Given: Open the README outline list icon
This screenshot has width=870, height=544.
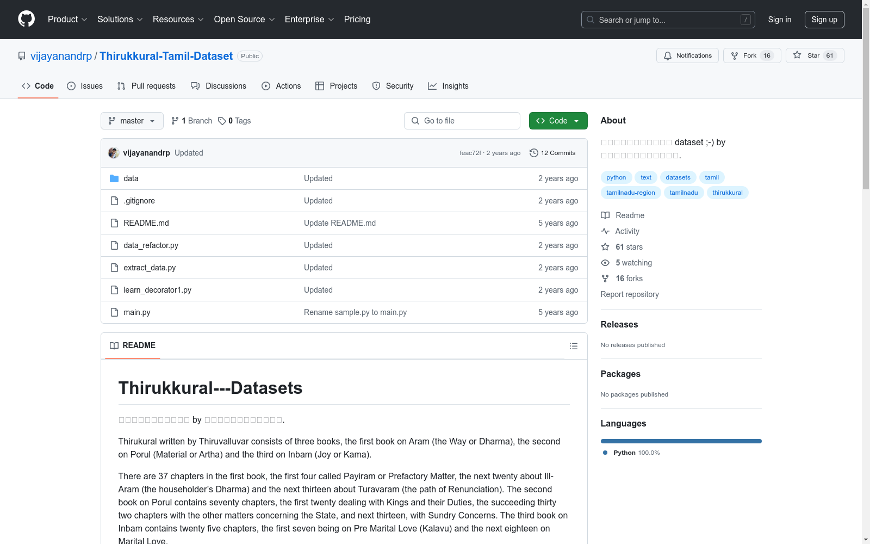Looking at the screenshot, I should coord(573,346).
